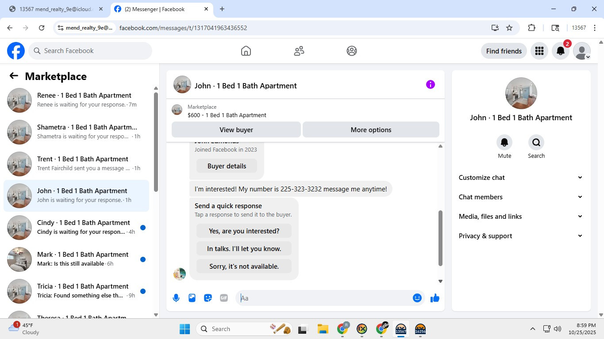Click the chat scroll-down arrow

[440, 281]
